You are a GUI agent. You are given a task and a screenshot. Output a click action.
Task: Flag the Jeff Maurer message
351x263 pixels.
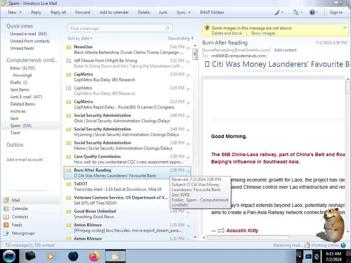click(x=189, y=62)
